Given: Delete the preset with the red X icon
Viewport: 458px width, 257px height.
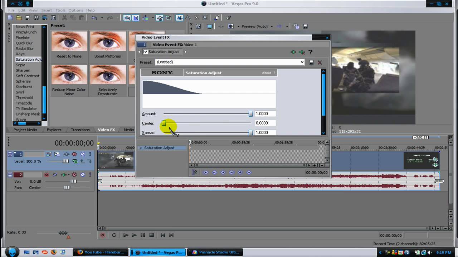Looking at the screenshot, I should point(320,62).
